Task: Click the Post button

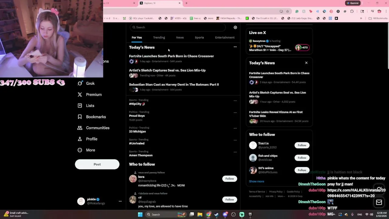Action: coord(97,164)
